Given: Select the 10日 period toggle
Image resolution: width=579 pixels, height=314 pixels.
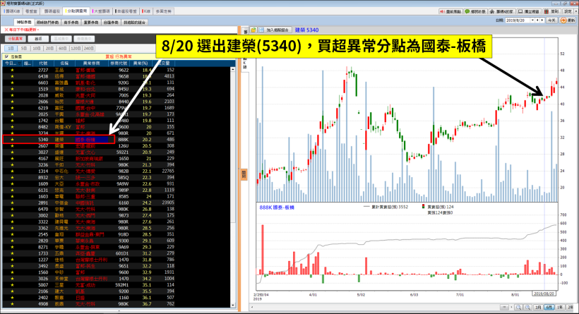Looking at the screenshot, I should point(37,49).
